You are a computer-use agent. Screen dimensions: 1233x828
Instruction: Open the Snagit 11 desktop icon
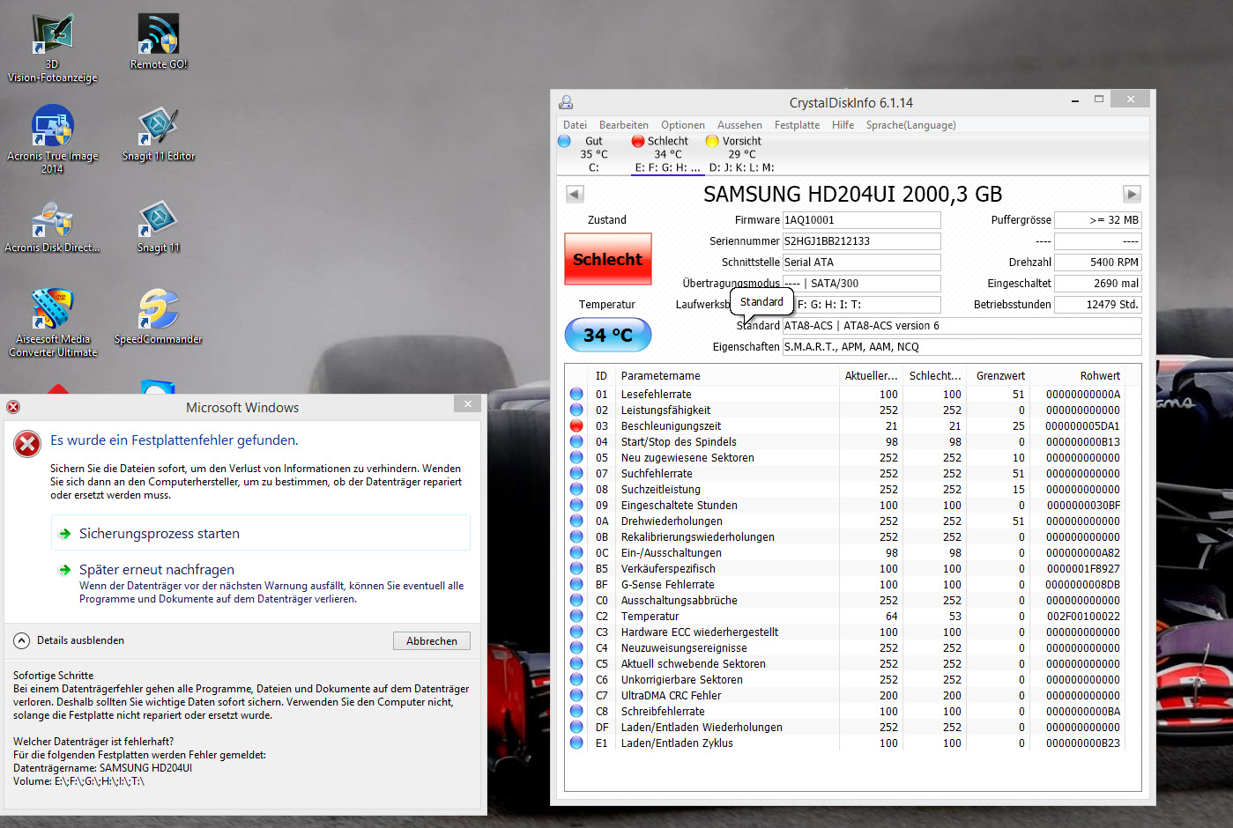pyautogui.click(x=159, y=225)
